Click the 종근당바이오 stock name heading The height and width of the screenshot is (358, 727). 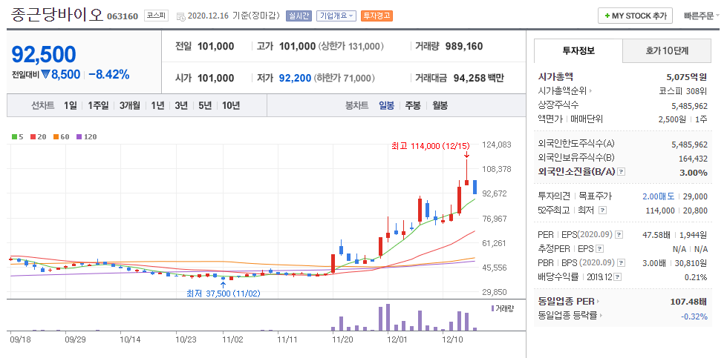(56, 16)
